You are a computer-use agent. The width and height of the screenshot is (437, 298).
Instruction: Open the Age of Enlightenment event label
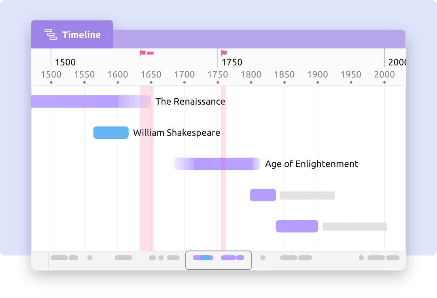[312, 164]
